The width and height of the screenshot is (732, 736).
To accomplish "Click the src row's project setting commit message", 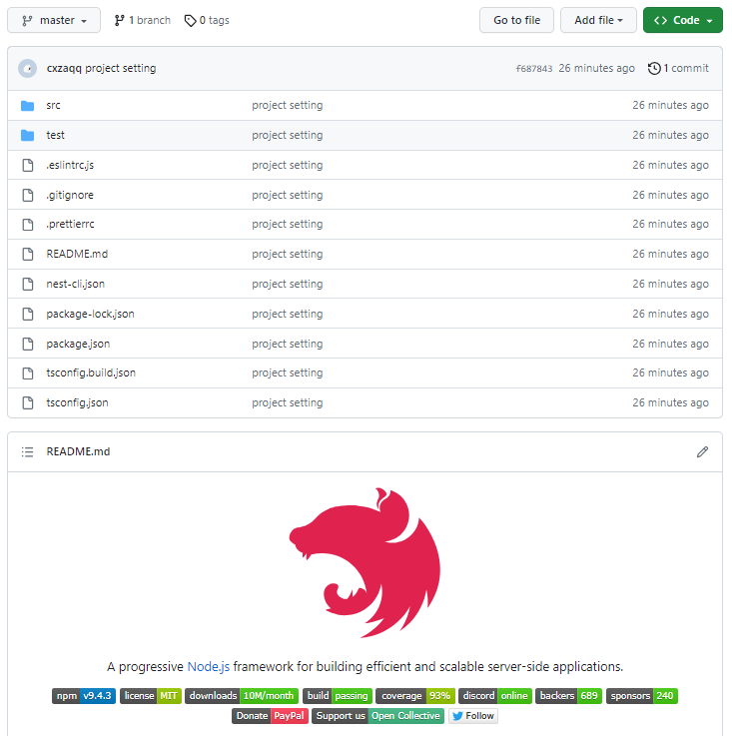I will point(288,106).
